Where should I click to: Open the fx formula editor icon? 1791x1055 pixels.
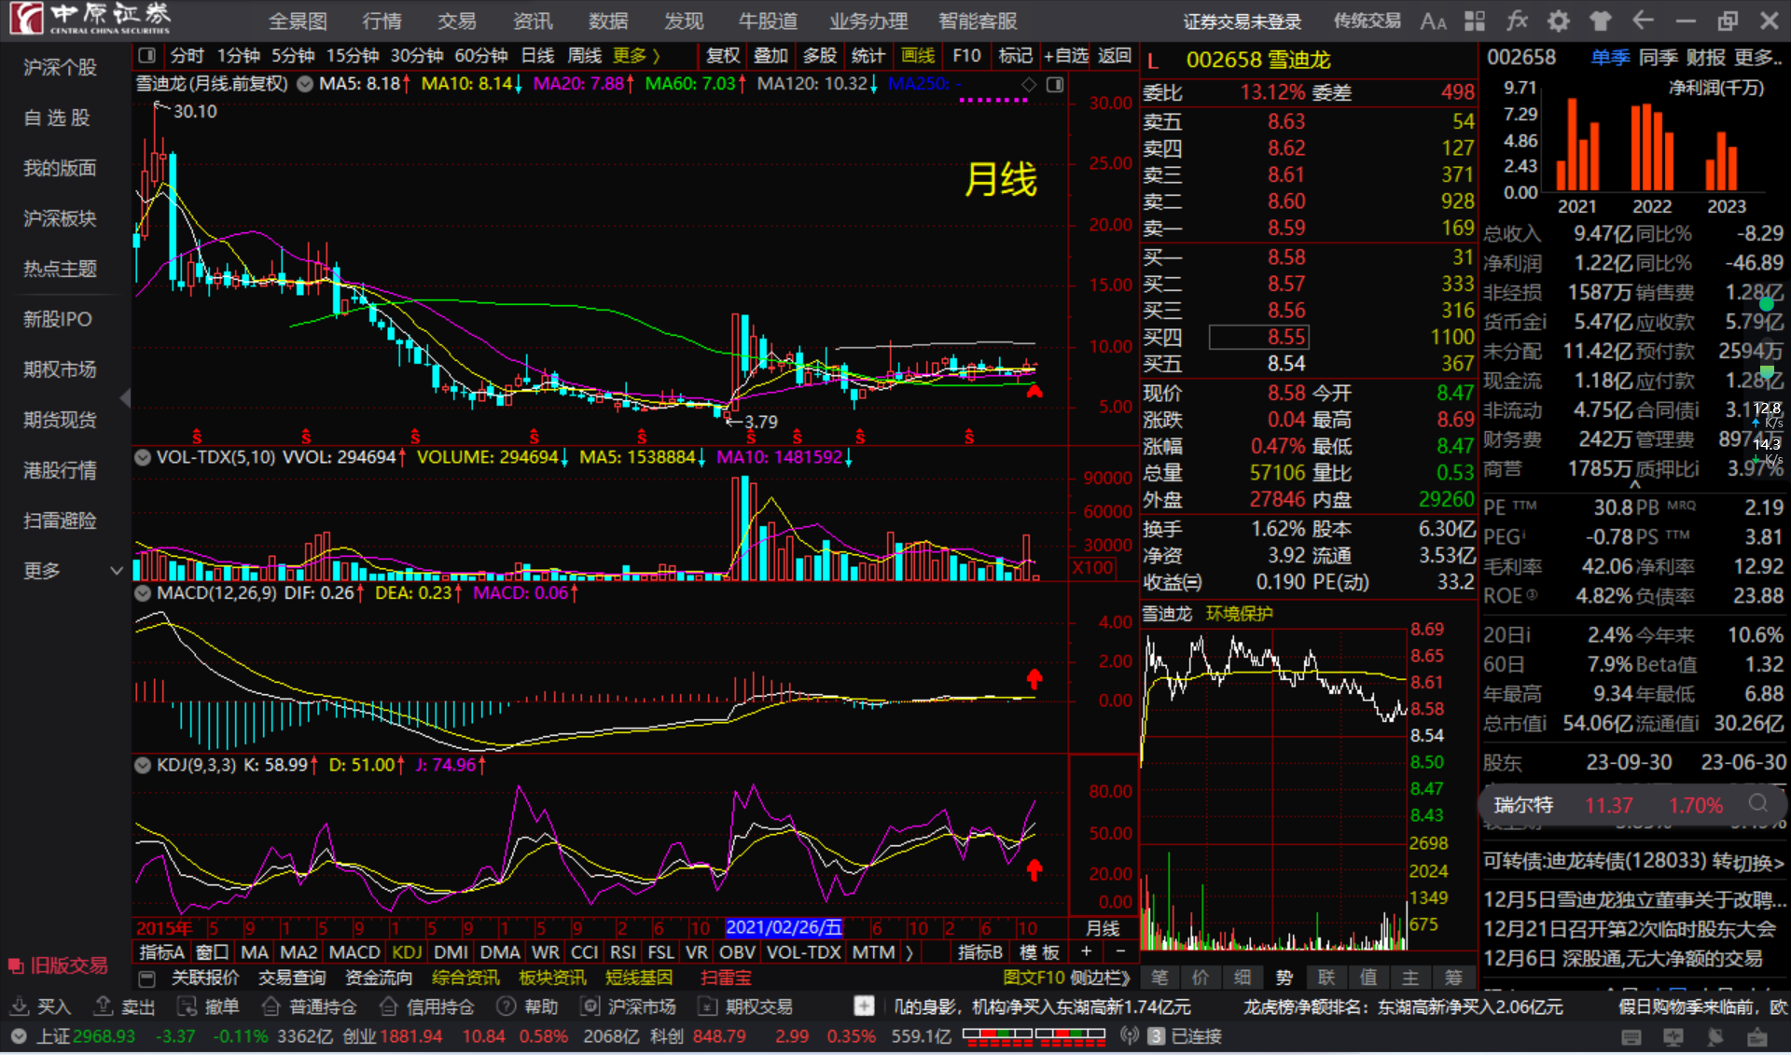coord(1517,21)
